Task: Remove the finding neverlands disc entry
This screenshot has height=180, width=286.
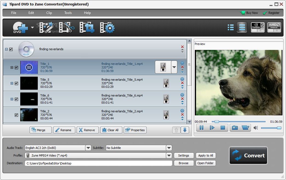Action: pos(182,47)
